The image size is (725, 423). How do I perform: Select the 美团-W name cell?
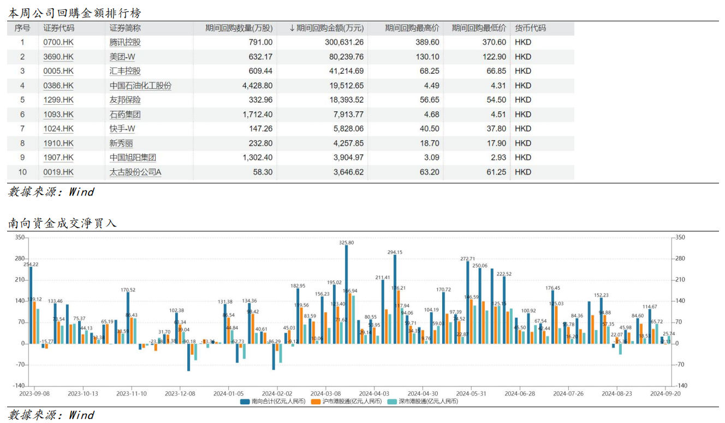(123, 57)
